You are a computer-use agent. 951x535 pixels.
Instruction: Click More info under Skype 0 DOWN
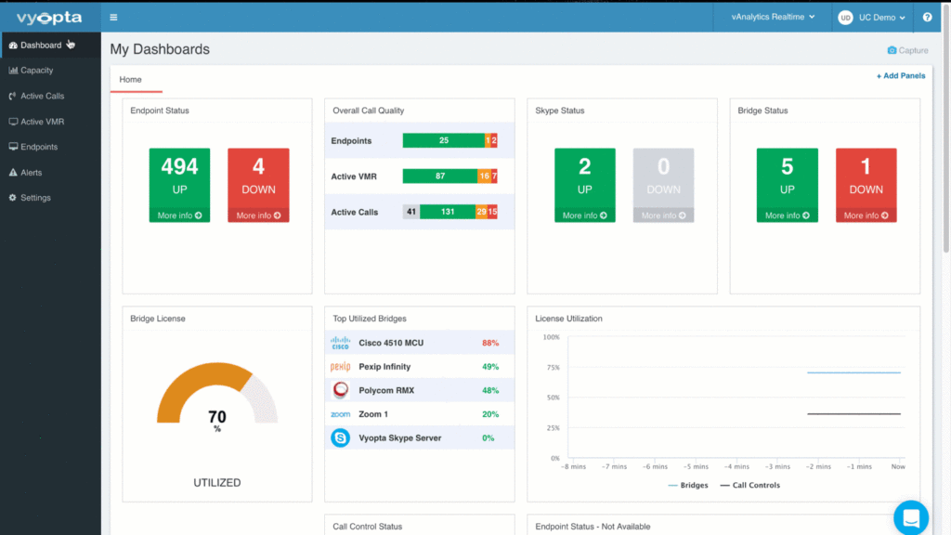[663, 215]
